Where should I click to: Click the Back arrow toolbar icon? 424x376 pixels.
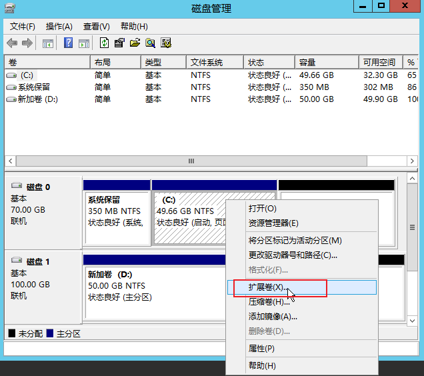12,43
